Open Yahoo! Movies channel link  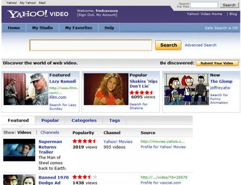tap(118, 142)
